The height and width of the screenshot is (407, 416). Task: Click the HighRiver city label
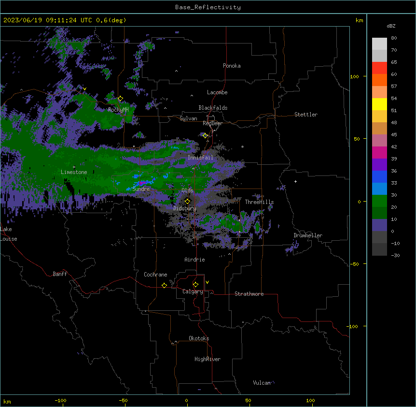[208, 359]
